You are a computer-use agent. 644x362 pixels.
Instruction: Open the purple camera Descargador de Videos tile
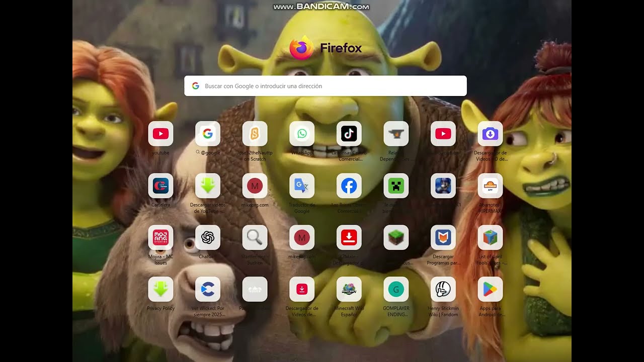pyautogui.click(x=490, y=134)
